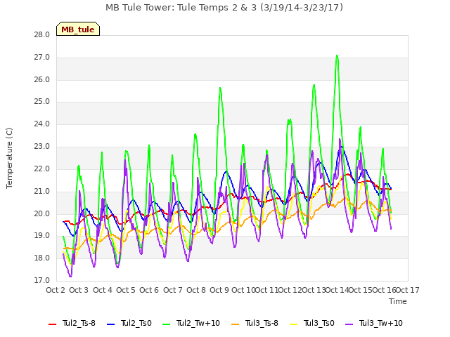Click the yellow Tul3_Ts0 legend swatch
Screen dimensions: 450x337
[294, 324]
